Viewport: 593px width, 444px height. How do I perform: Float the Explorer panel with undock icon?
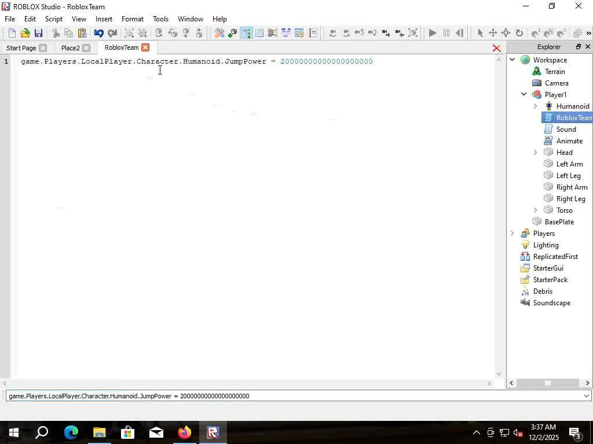579,46
